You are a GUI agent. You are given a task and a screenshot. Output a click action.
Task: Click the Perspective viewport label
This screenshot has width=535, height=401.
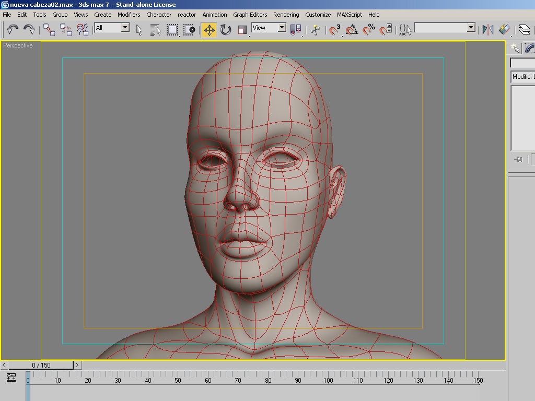point(18,46)
